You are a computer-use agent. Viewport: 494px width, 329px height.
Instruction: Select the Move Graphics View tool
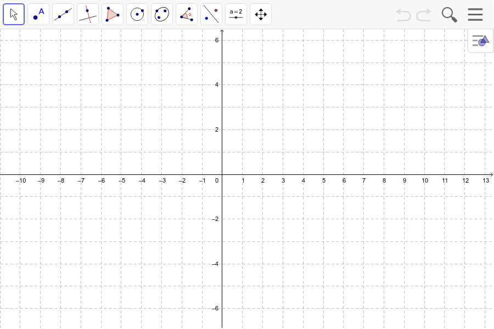[261, 14]
